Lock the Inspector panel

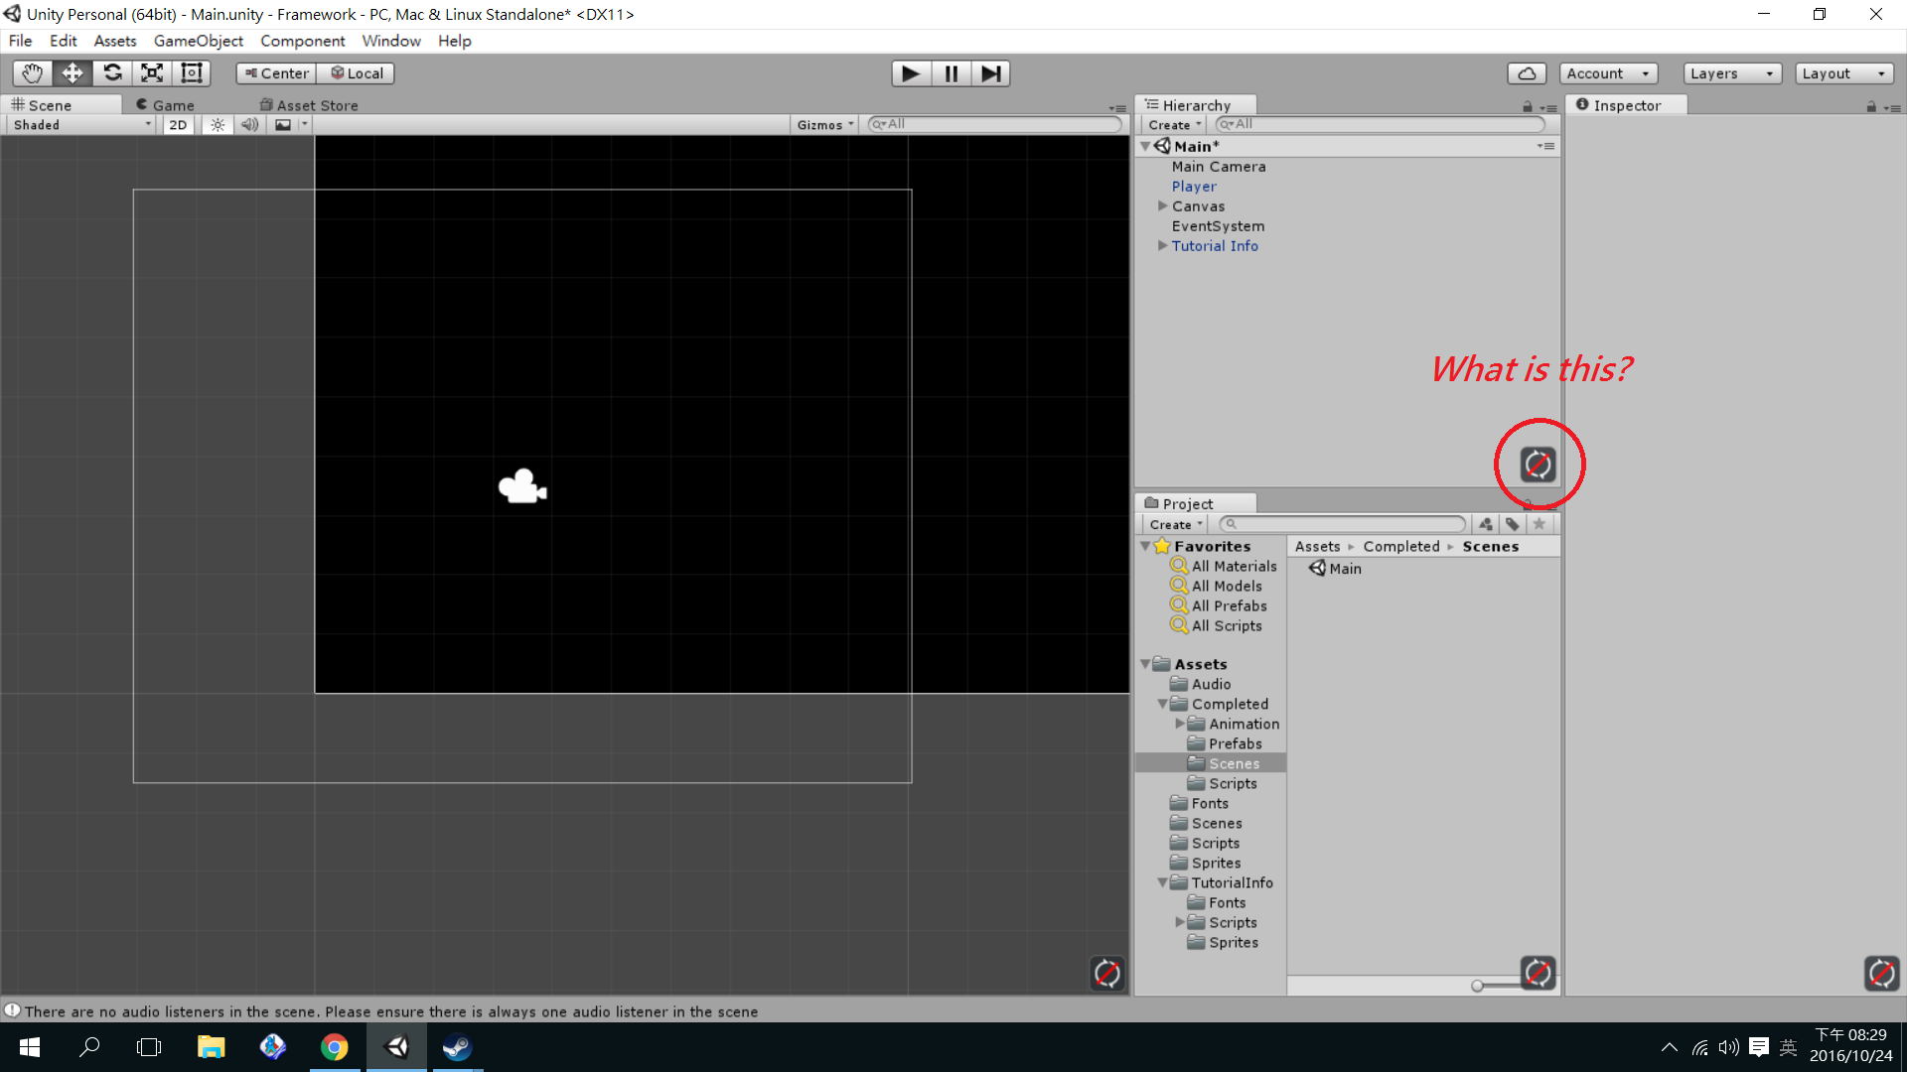[1871, 106]
